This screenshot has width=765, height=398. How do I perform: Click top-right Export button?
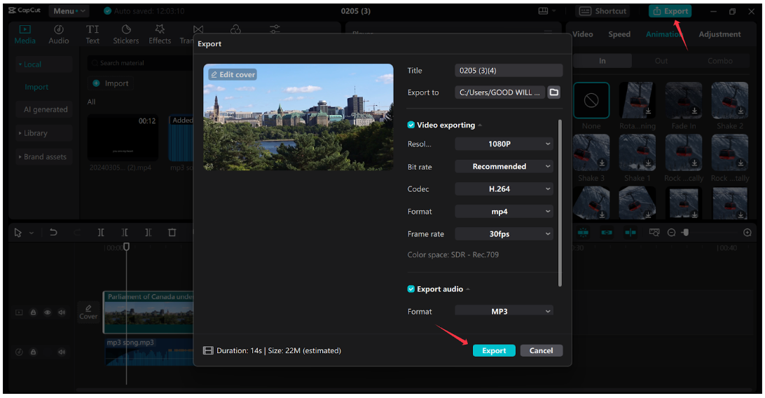670,11
